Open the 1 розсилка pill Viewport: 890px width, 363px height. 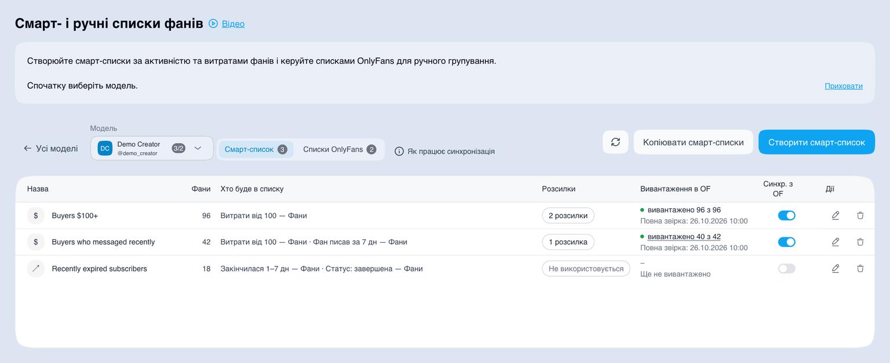tap(568, 242)
